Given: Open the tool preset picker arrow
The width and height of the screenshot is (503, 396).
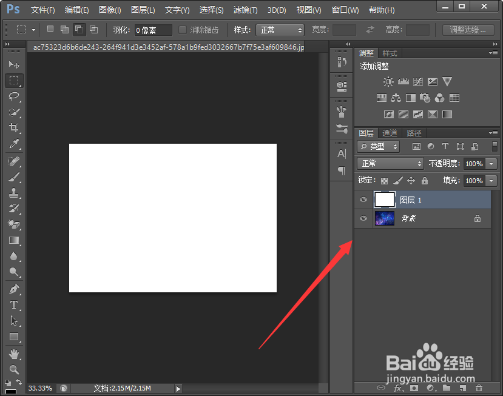Looking at the screenshot, I should coord(34,30).
